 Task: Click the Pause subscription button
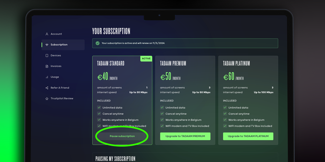pos(122,136)
